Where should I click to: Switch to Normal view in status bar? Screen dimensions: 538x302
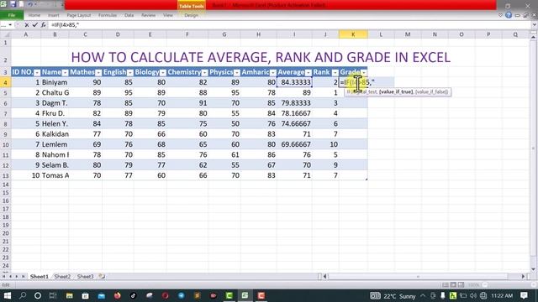446,285
